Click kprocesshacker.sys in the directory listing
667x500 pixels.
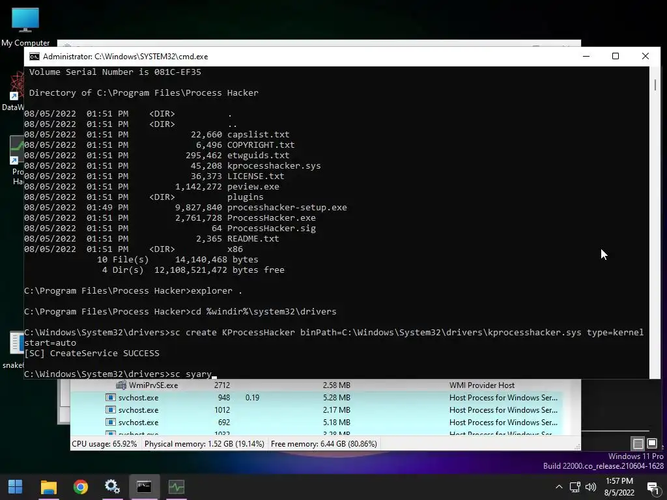pos(274,166)
